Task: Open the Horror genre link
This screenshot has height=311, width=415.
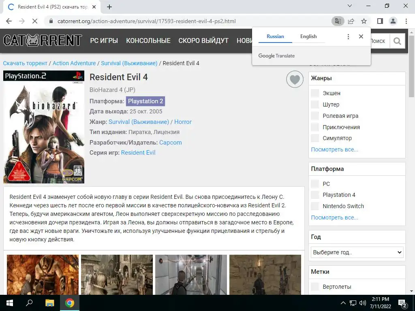Action: [x=183, y=122]
